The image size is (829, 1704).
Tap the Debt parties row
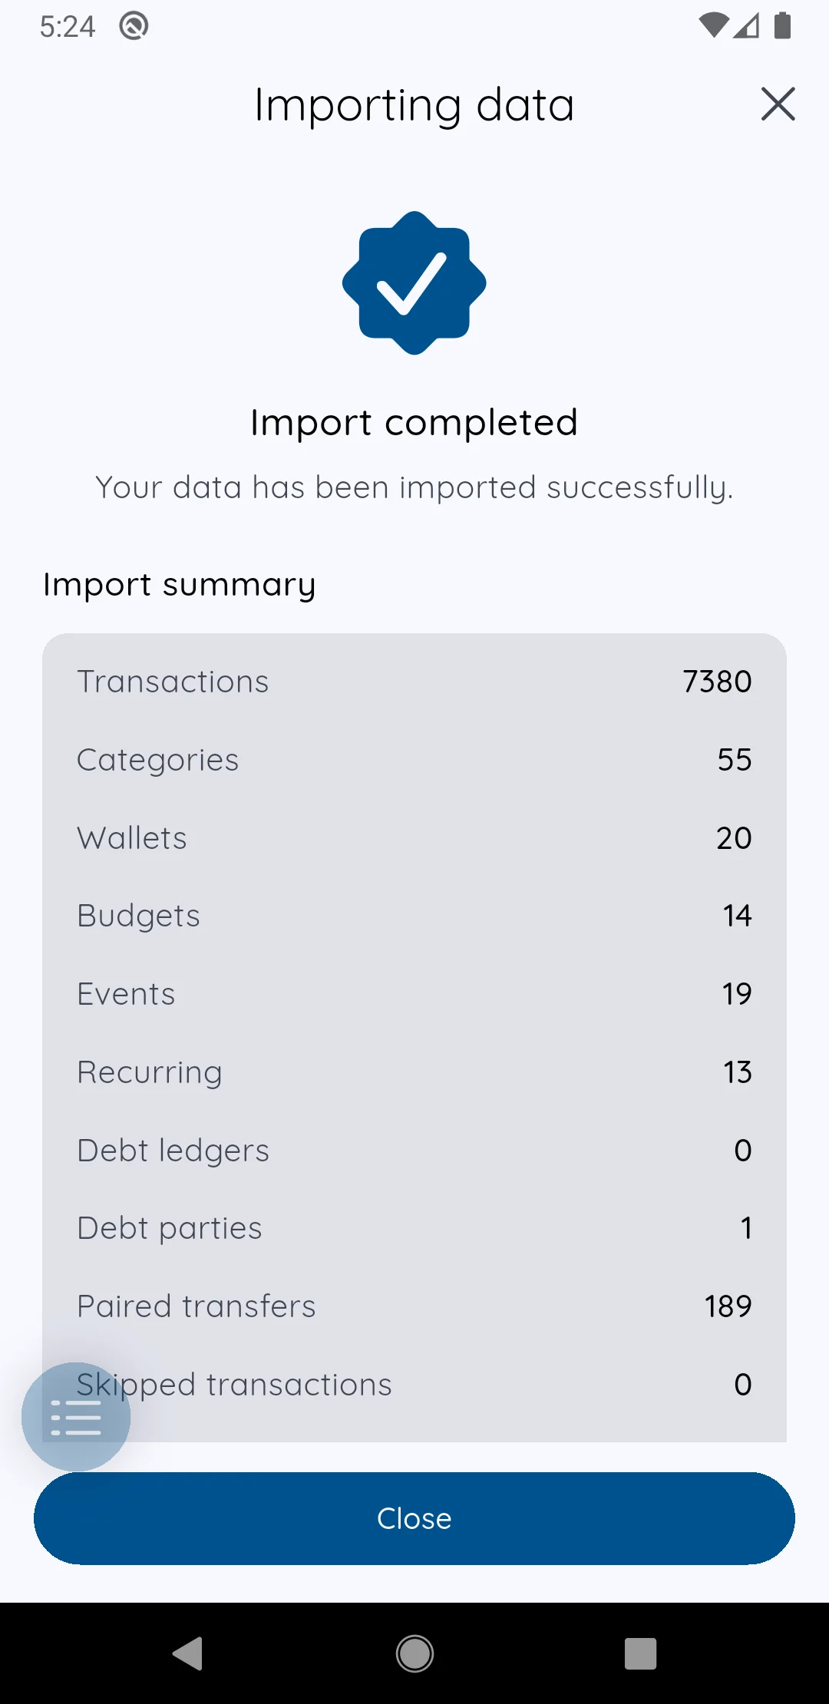414,1228
